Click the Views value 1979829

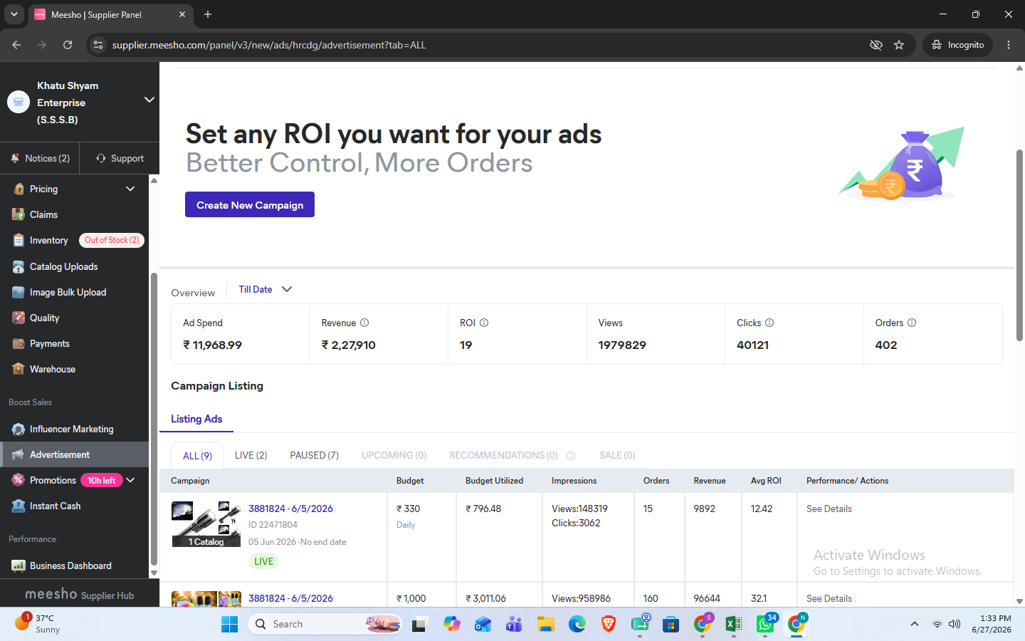click(622, 345)
